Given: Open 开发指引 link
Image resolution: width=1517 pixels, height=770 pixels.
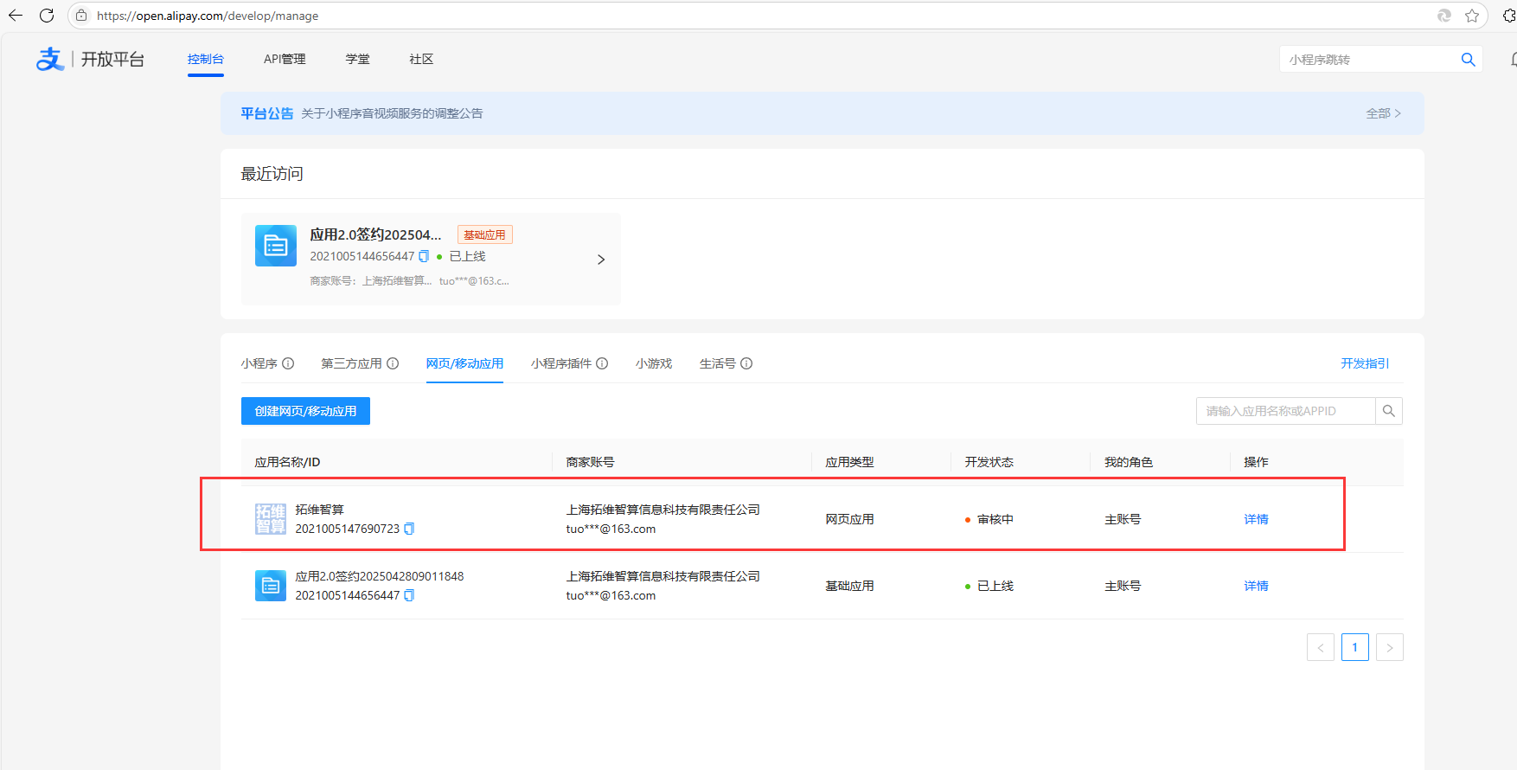Looking at the screenshot, I should tap(1365, 363).
